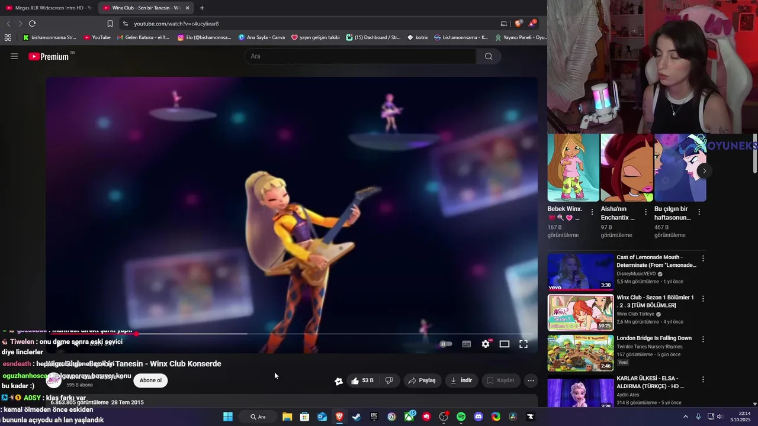Screen dimensions: 758x426
Task: Focus the YouTube 'Ara' search field
Action: (x=360, y=56)
